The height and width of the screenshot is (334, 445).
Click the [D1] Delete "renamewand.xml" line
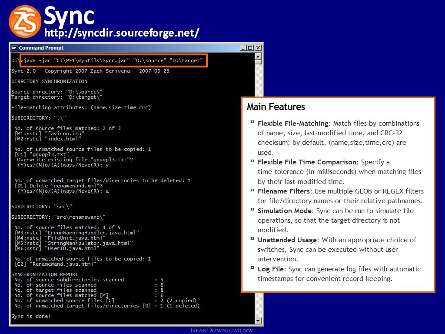[59, 186]
